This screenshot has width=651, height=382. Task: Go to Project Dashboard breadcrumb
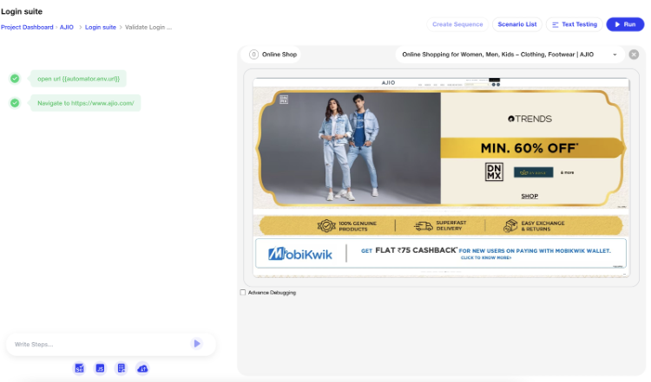(x=27, y=28)
